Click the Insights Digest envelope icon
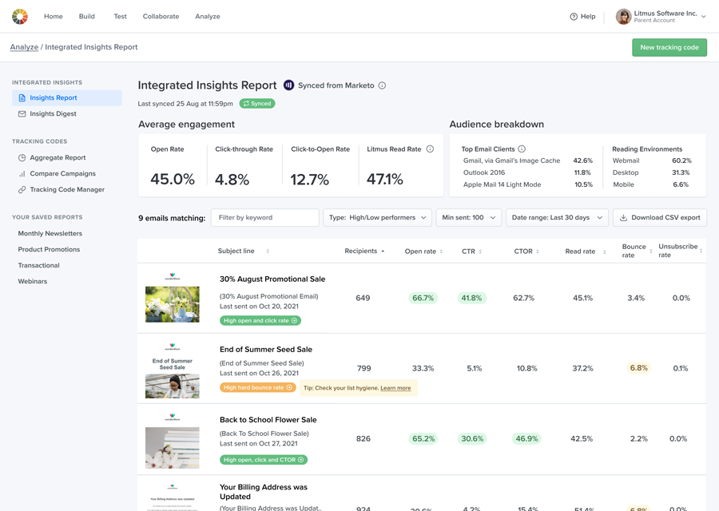719x511 pixels. [22, 113]
